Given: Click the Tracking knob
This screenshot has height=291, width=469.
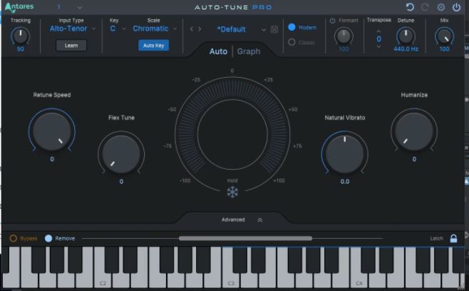Looking at the screenshot, I should point(21,36).
